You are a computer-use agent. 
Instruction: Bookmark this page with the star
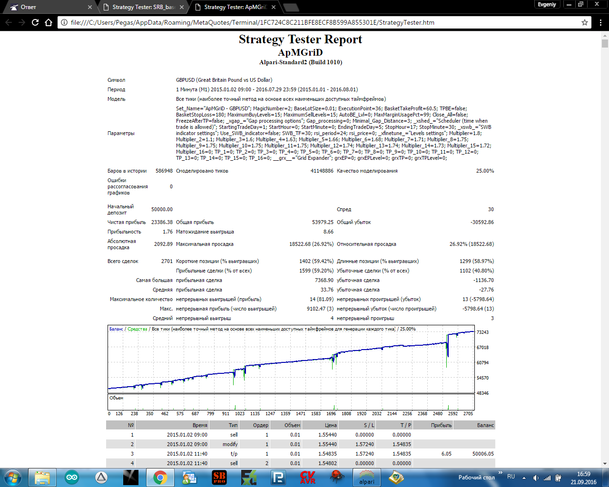(x=585, y=22)
